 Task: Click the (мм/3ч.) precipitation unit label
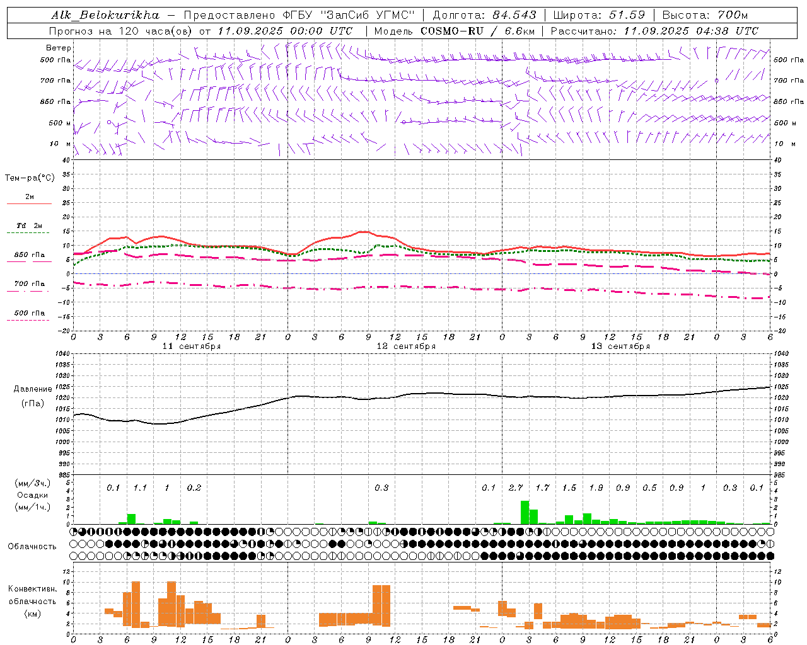tap(33, 484)
